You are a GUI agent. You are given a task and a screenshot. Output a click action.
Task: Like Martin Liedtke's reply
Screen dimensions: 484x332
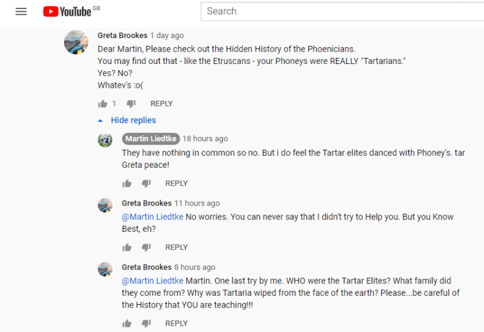(127, 183)
